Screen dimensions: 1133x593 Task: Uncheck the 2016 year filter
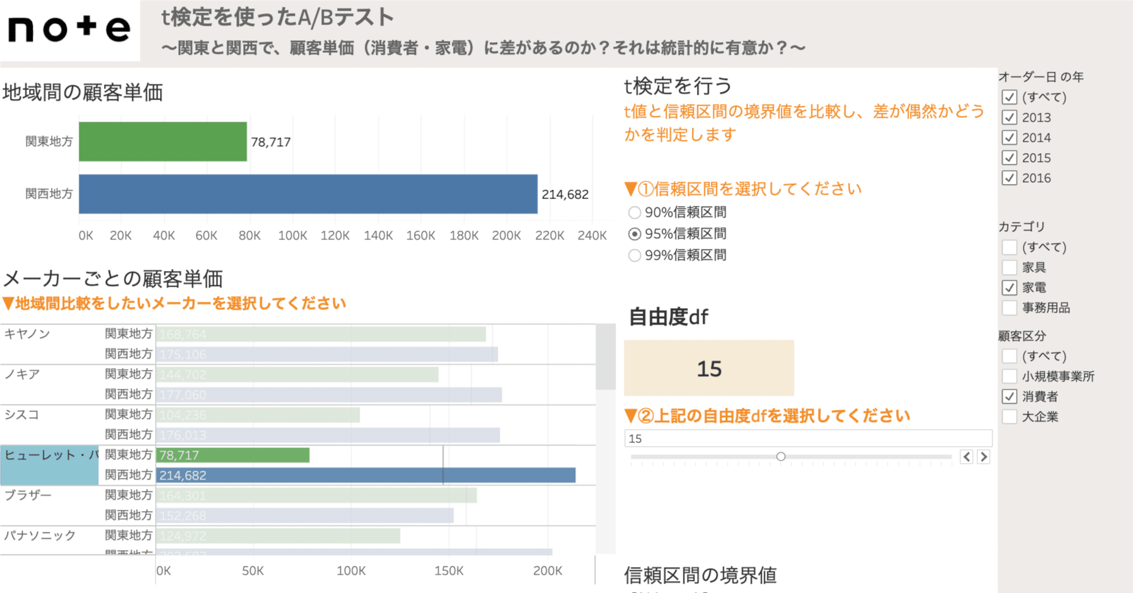pyautogui.click(x=1010, y=178)
